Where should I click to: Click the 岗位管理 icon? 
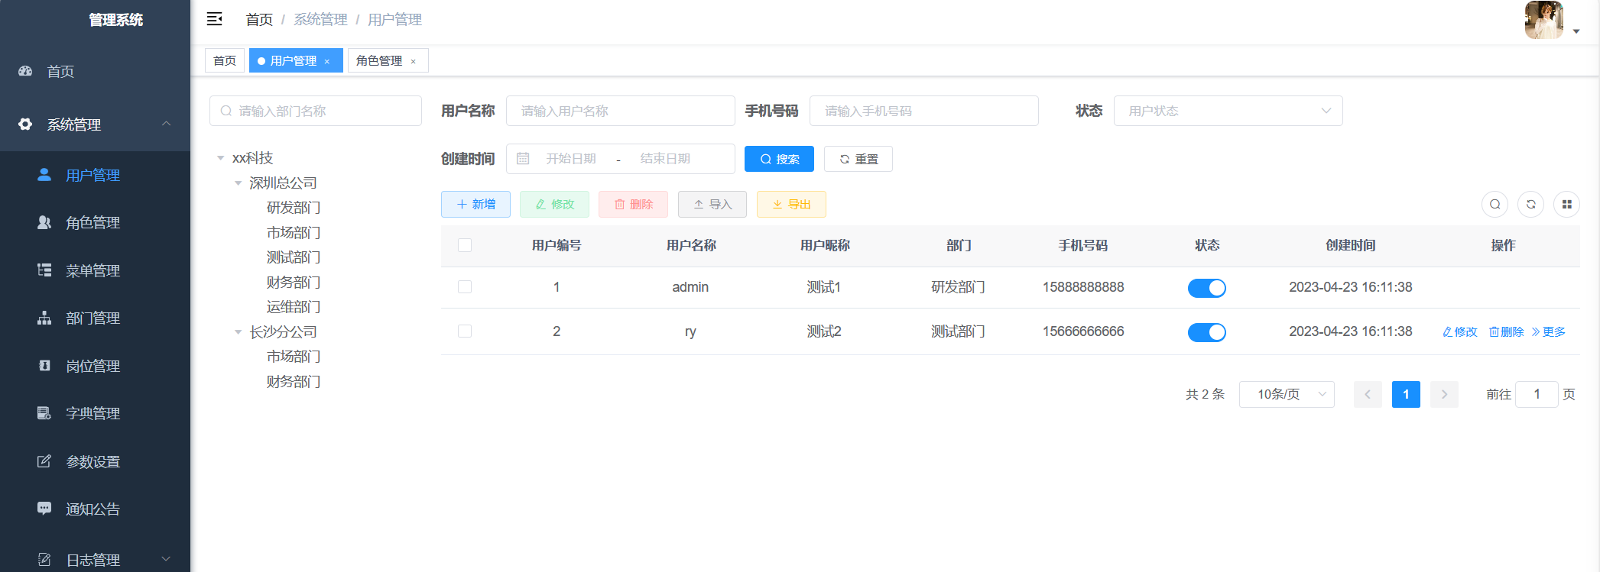click(44, 365)
